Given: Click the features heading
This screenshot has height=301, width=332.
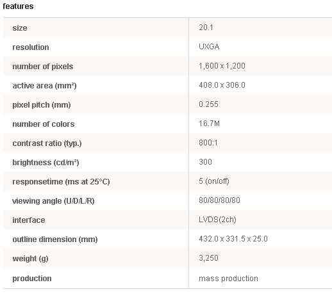Looking at the screenshot, I should coord(18,6).
